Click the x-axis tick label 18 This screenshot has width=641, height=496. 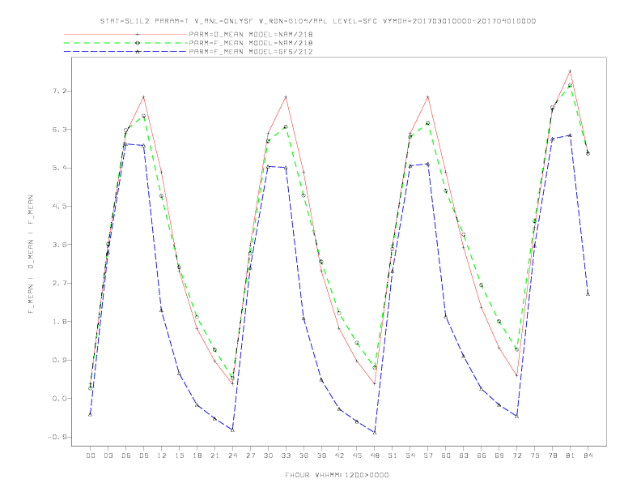(x=197, y=455)
